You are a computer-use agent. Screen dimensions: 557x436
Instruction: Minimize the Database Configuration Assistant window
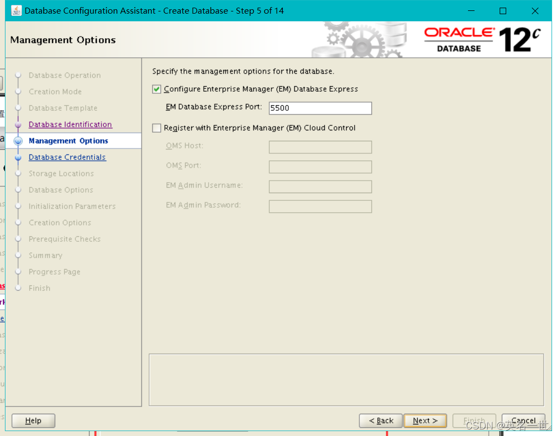471,11
